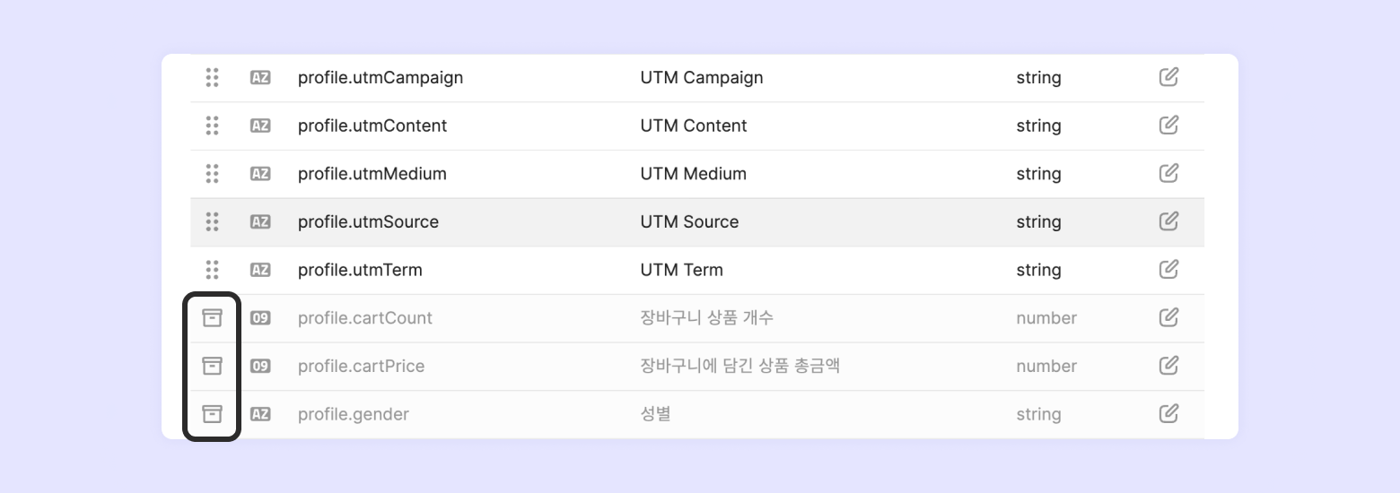
Task: Click edit icon for profile.utmCampaign row
Action: (1168, 77)
